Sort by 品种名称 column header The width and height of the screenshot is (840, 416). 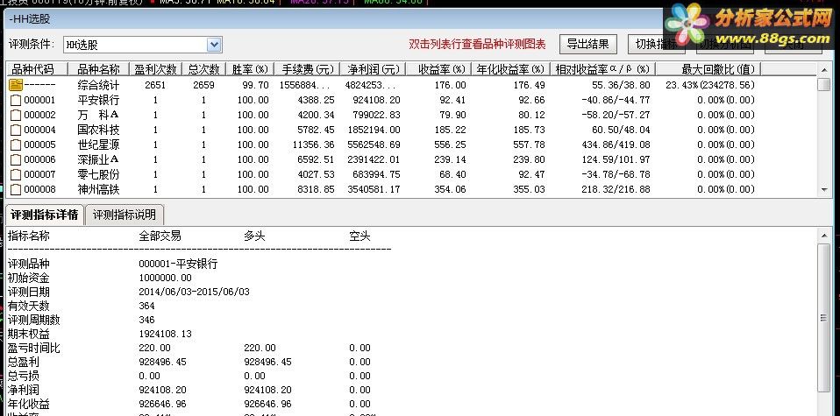tap(98, 69)
